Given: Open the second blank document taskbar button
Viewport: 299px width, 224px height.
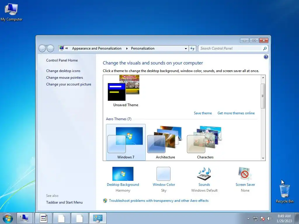Looking at the screenshot, I should click(x=79, y=218).
